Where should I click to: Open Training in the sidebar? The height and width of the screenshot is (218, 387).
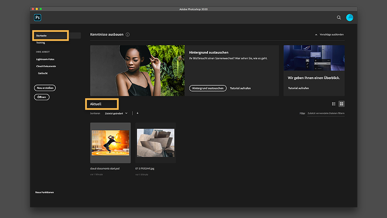pyautogui.click(x=41, y=43)
